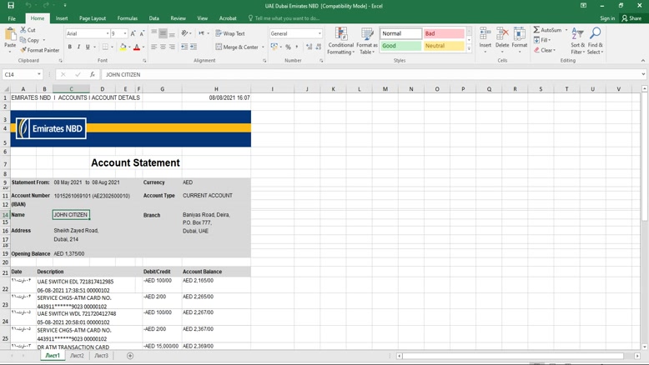Decrease indent

point(184,47)
